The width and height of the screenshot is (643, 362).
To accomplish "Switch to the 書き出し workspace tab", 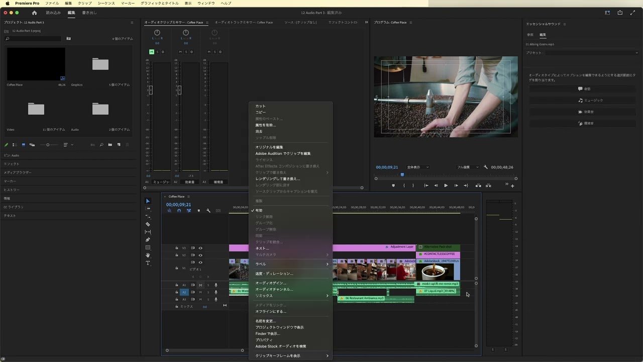I will click(89, 13).
